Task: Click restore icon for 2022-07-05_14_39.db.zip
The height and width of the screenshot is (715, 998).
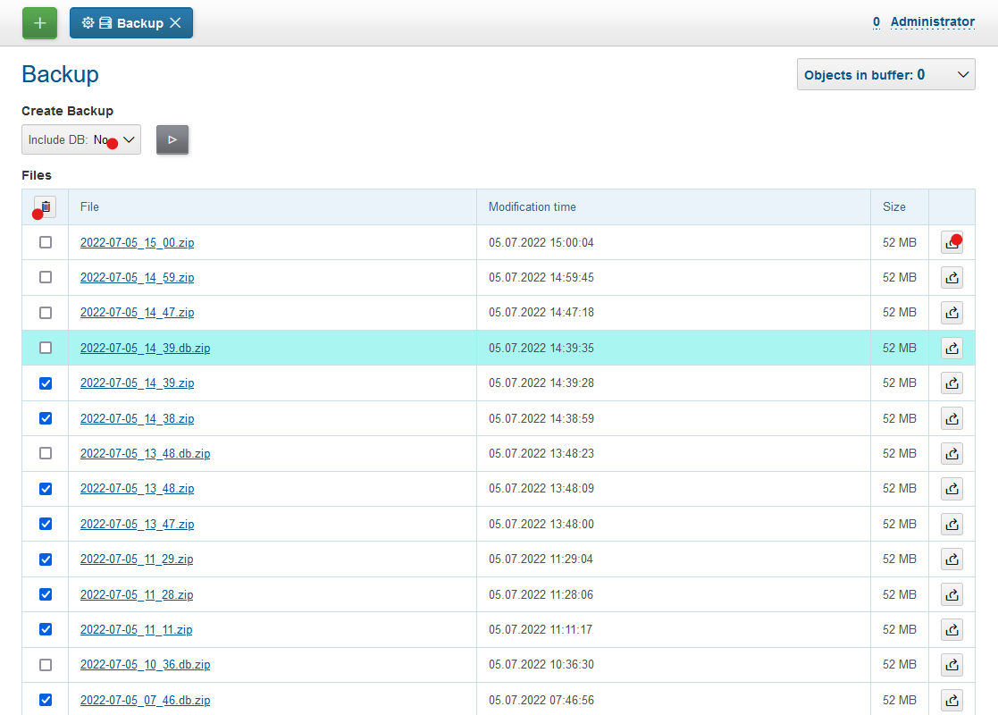Action: (952, 348)
